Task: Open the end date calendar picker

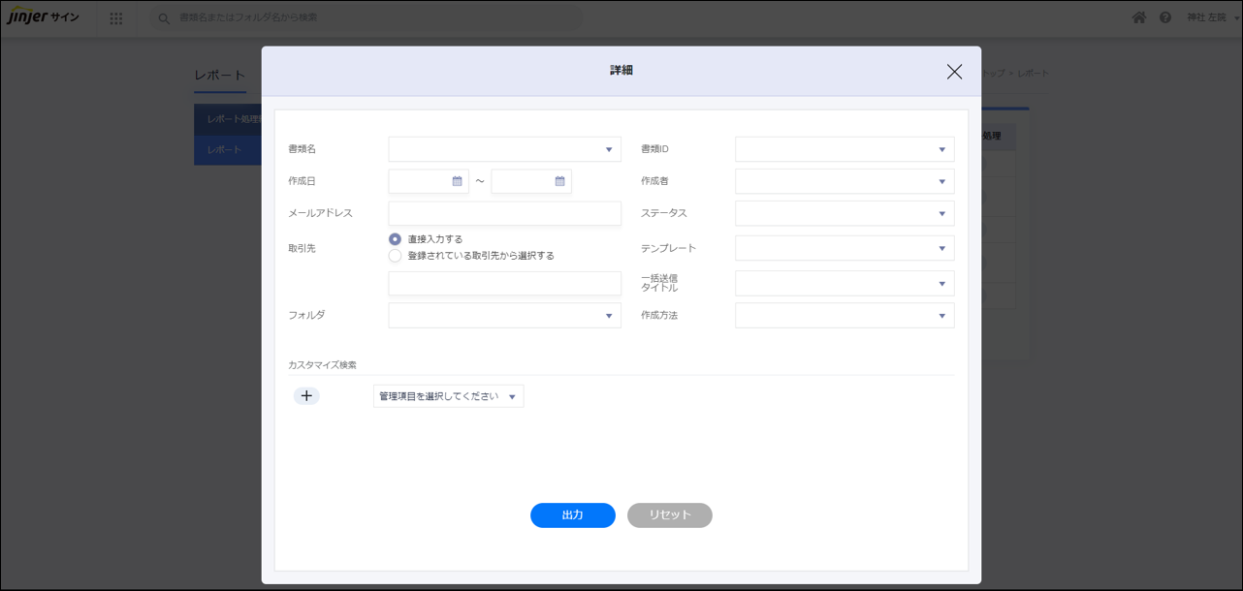Action: coord(559,181)
